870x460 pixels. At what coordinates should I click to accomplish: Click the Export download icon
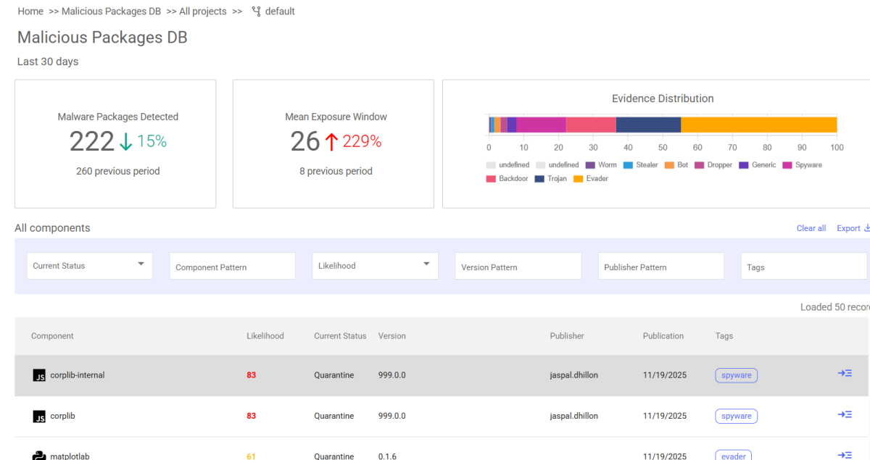click(x=866, y=228)
